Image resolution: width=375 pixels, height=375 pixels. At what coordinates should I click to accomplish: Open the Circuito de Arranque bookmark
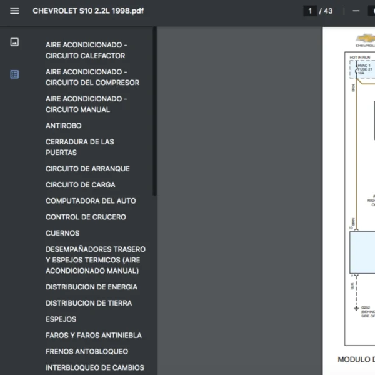coord(87,169)
